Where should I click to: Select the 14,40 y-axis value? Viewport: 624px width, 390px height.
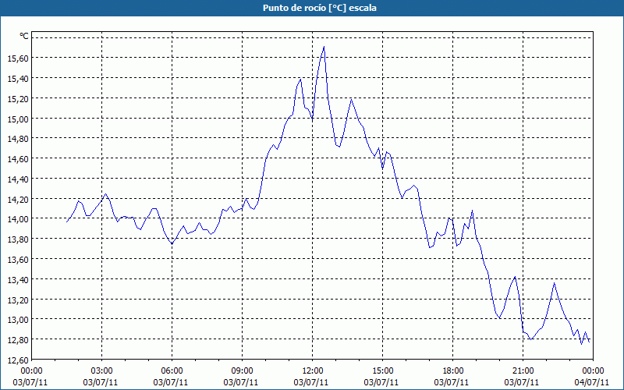[18, 179]
